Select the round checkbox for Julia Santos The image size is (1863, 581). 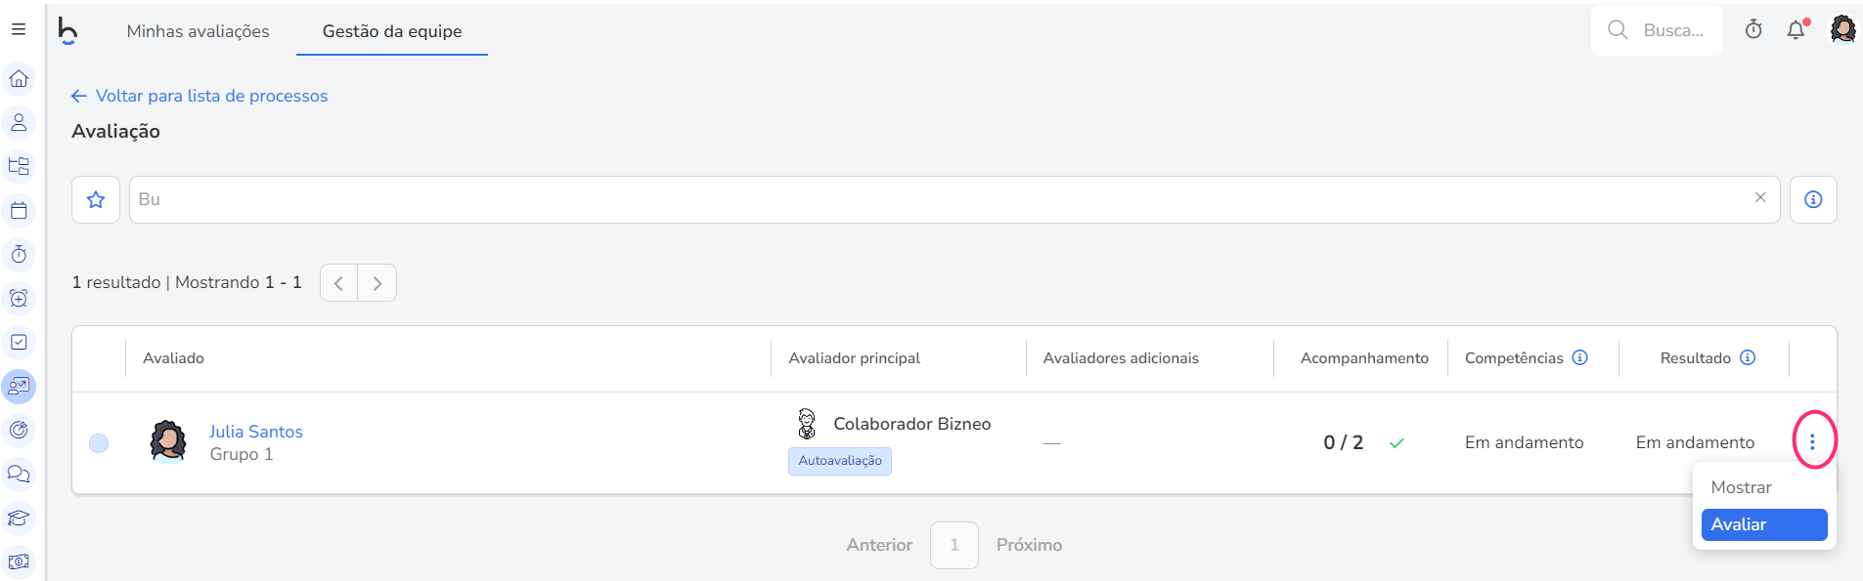(x=99, y=443)
